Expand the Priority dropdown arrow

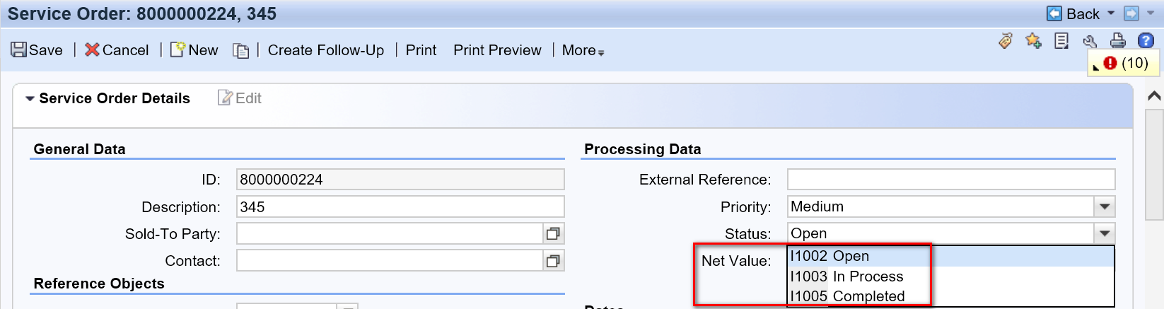(x=1105, y=206)
